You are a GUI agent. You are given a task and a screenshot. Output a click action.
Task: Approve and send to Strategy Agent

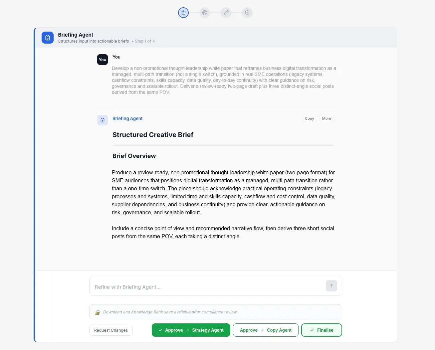click(x=191, y=330)
